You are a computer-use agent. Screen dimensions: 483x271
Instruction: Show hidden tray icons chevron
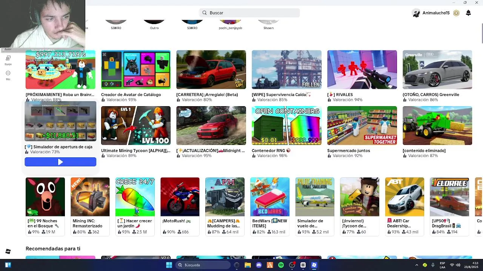click(x=417, y=265)
